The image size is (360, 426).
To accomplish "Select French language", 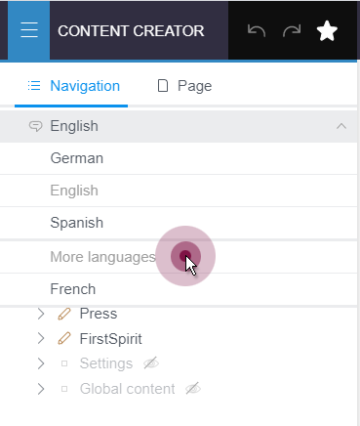I will (x=179, y=289).
